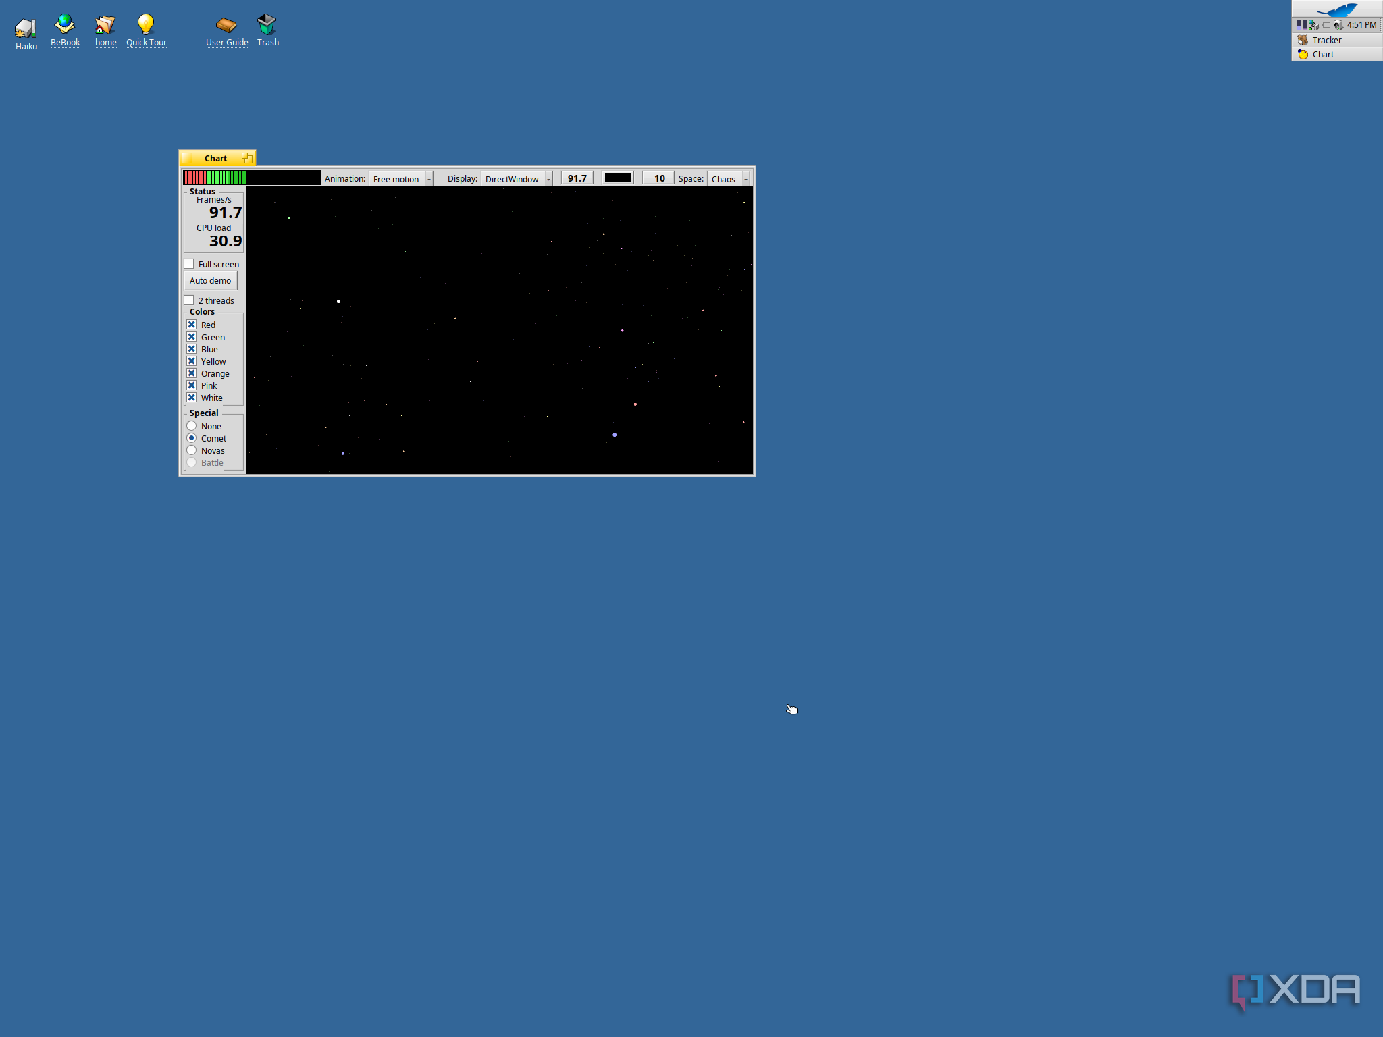Click the Haiku leaf menu in Deskbar
This screenshot has height=1037, width=1383.
(1336, 9)
